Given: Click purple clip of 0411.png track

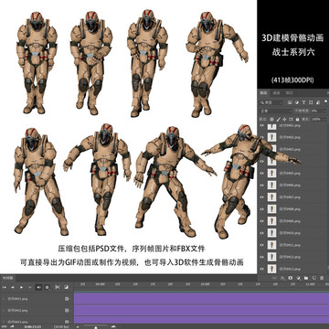Looking at the screenshot, I should tap(201, 299).
